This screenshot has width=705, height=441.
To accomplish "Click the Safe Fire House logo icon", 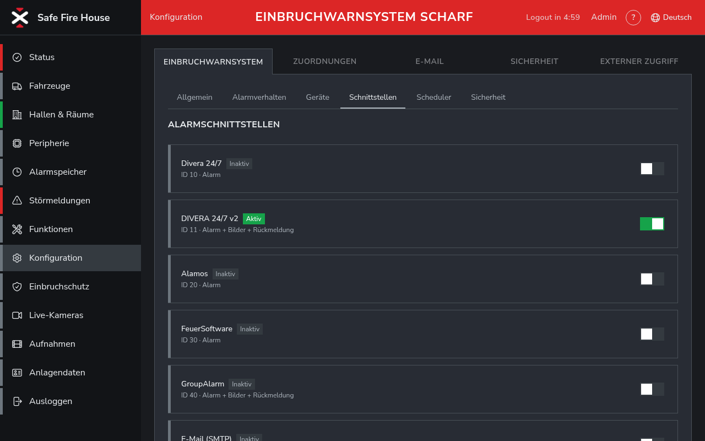I will point(20,18).
